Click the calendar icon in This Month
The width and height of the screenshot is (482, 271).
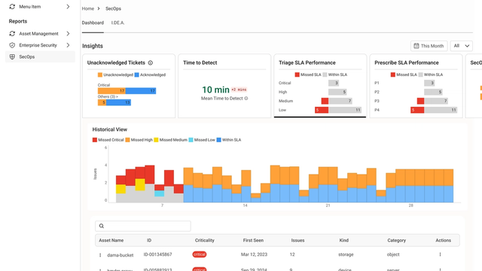[416, 46]
